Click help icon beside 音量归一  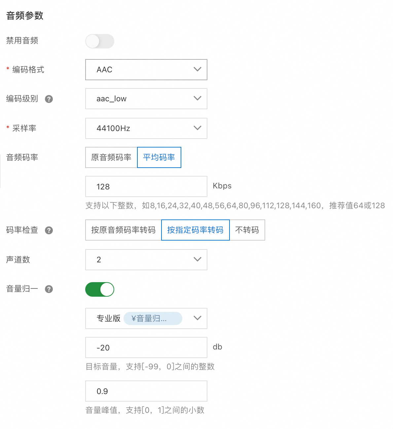coord(49,289)
